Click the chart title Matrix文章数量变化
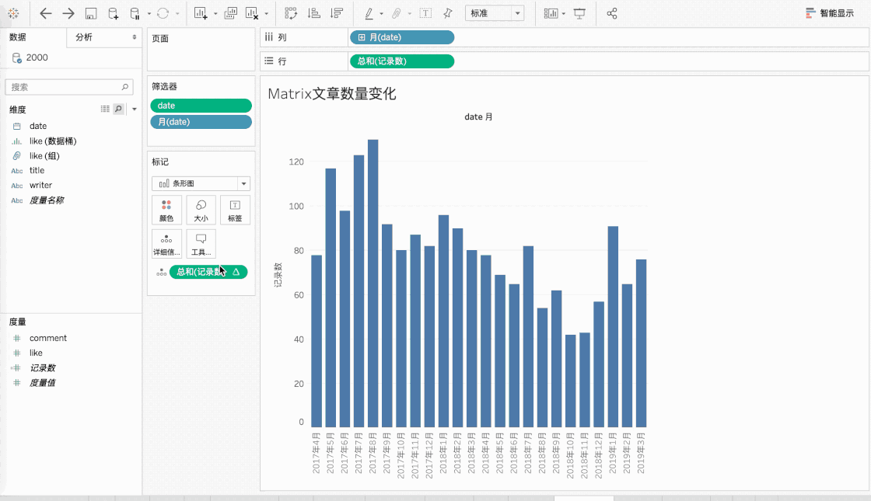This screenshot has width=871, height=501. pos(331,94)
